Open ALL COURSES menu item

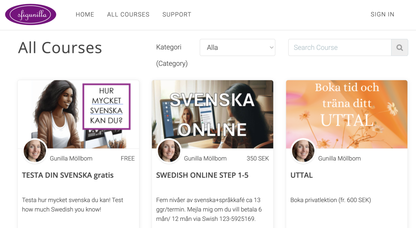(x=128, y=15)
